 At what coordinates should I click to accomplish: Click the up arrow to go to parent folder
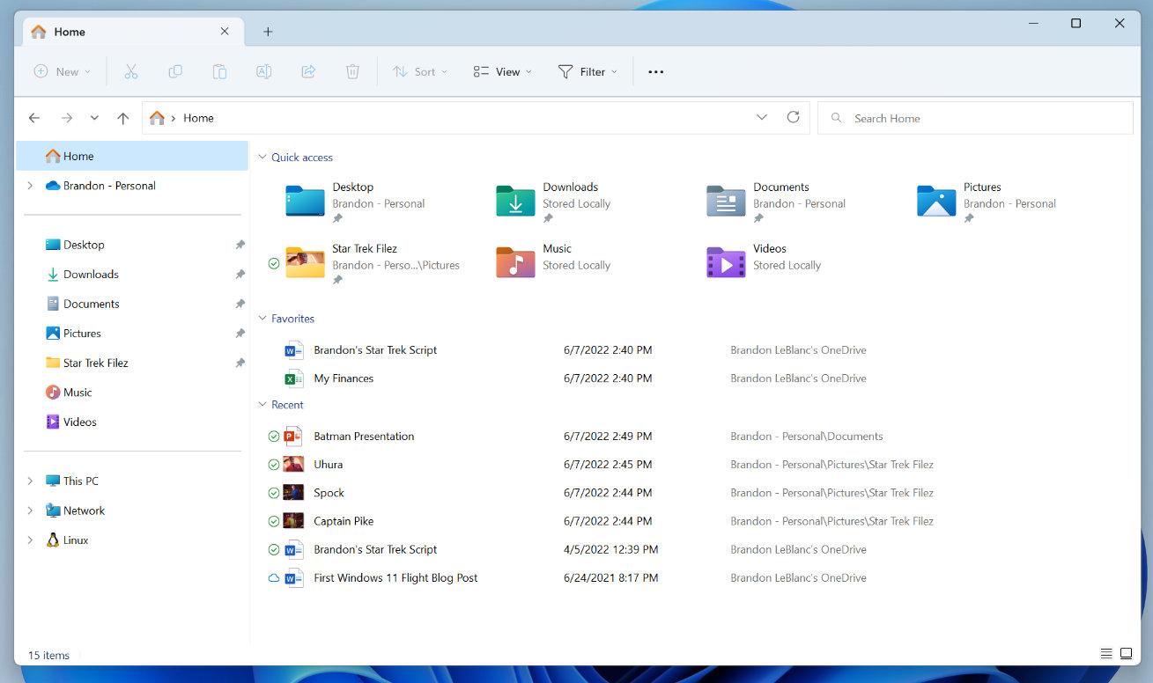(123, 117)
